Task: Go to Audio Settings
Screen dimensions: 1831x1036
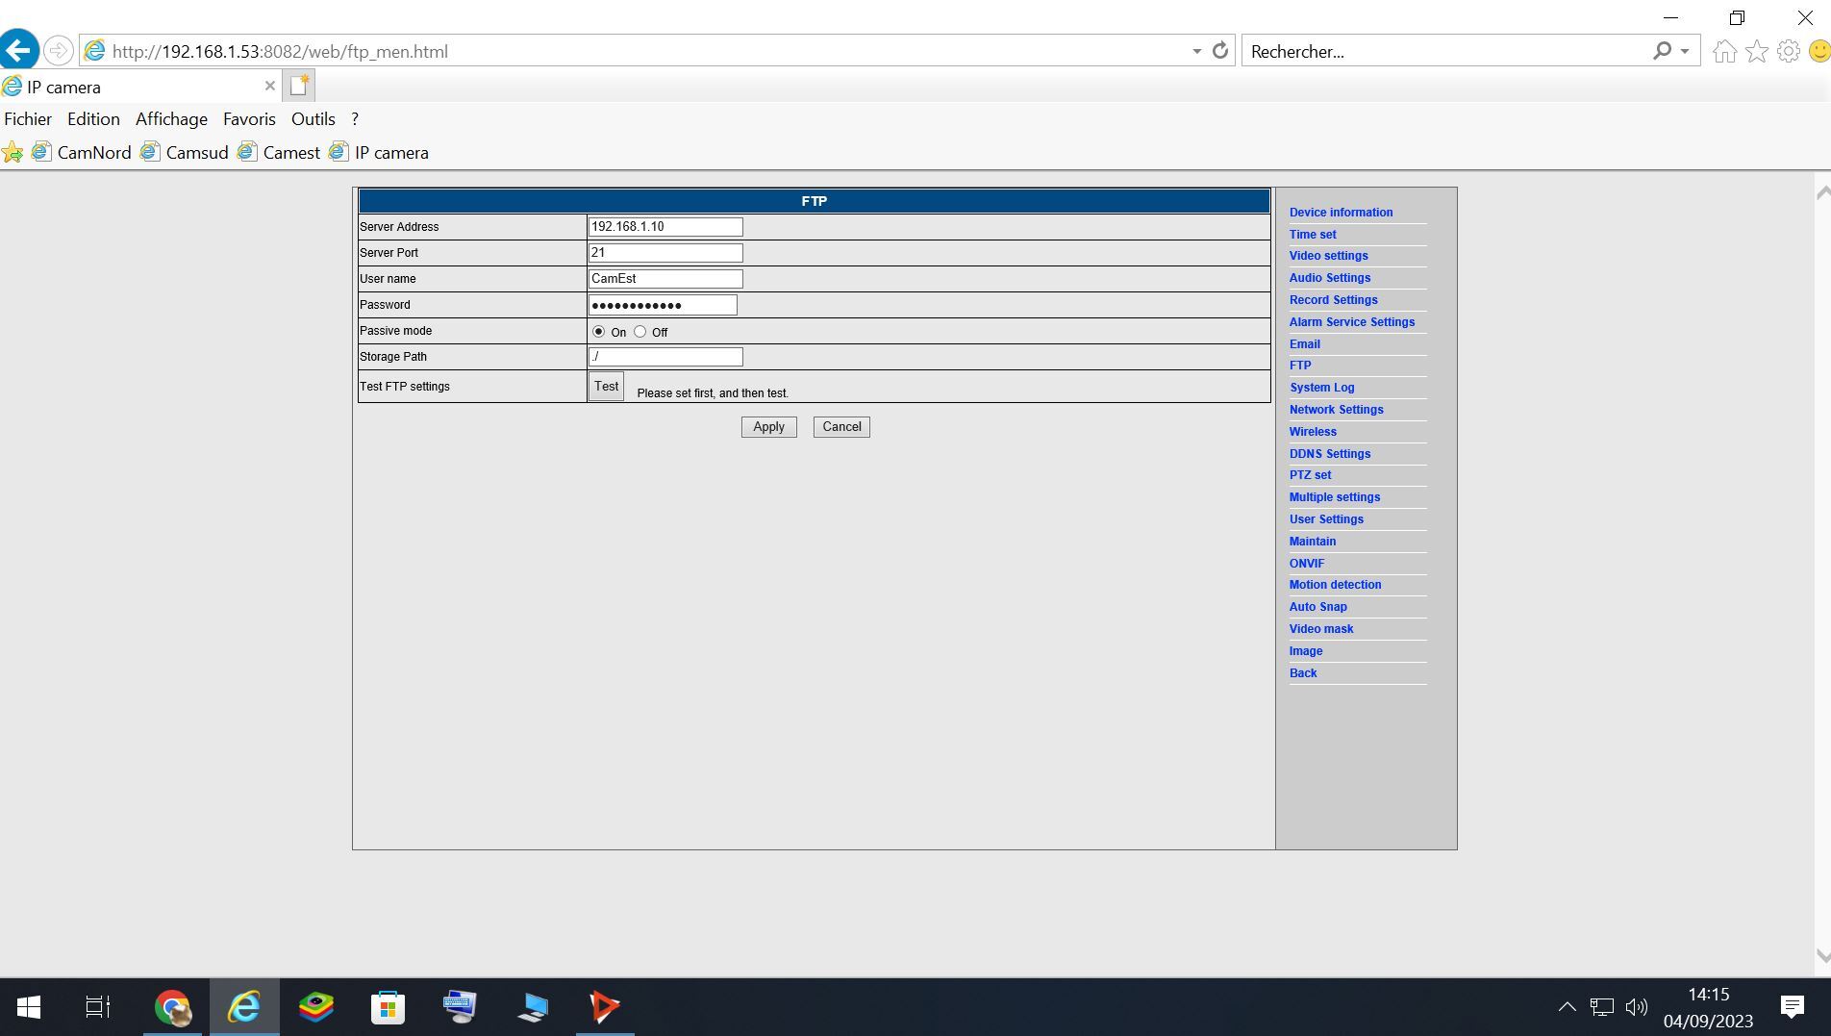Action: click(x=1330, y=278)
